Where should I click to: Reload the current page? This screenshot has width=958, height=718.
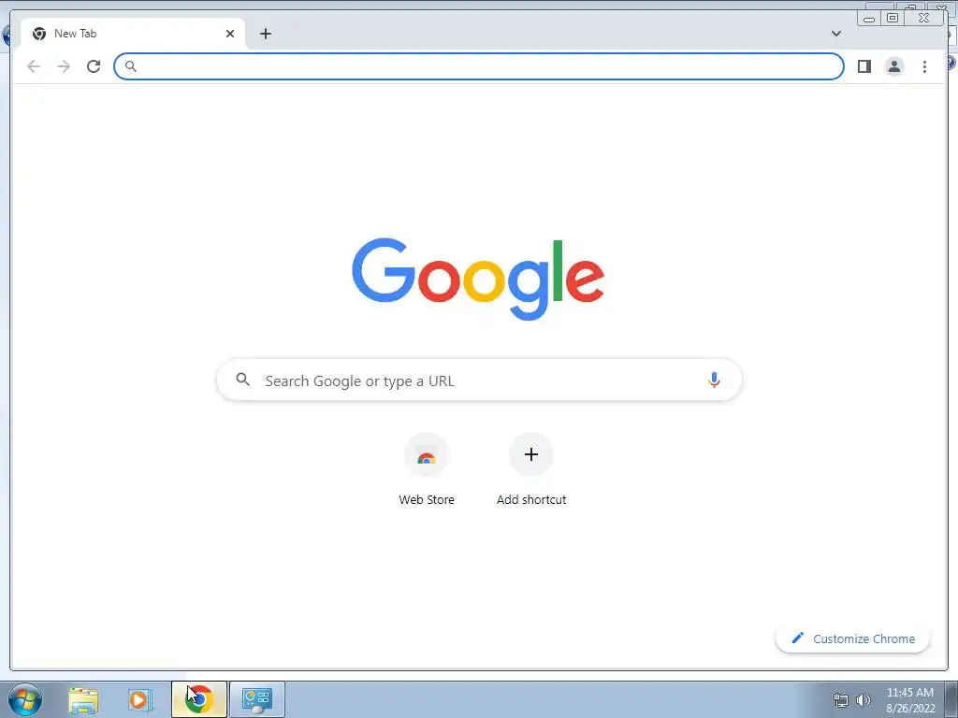coord(94,66)
